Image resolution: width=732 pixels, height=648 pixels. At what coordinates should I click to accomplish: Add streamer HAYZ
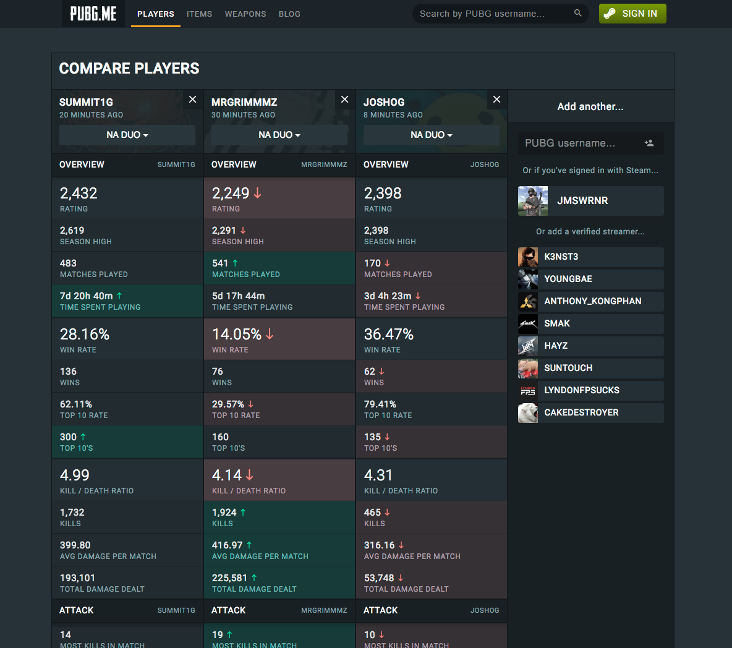pos(590,346)
